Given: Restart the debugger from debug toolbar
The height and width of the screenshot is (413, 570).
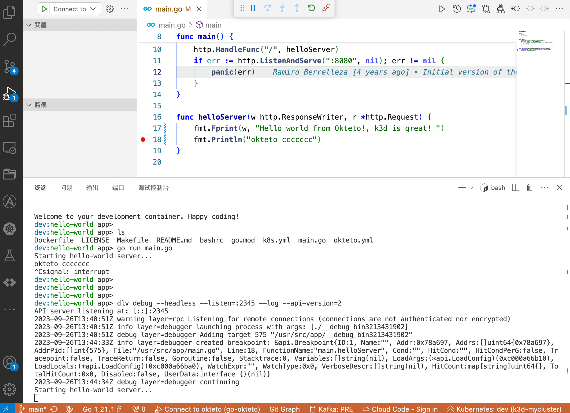Looking at the screenshot, I should pyautogui.click(x=311, y=8).
